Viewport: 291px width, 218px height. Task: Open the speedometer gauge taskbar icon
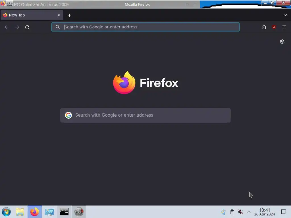(x=79, y=212)
